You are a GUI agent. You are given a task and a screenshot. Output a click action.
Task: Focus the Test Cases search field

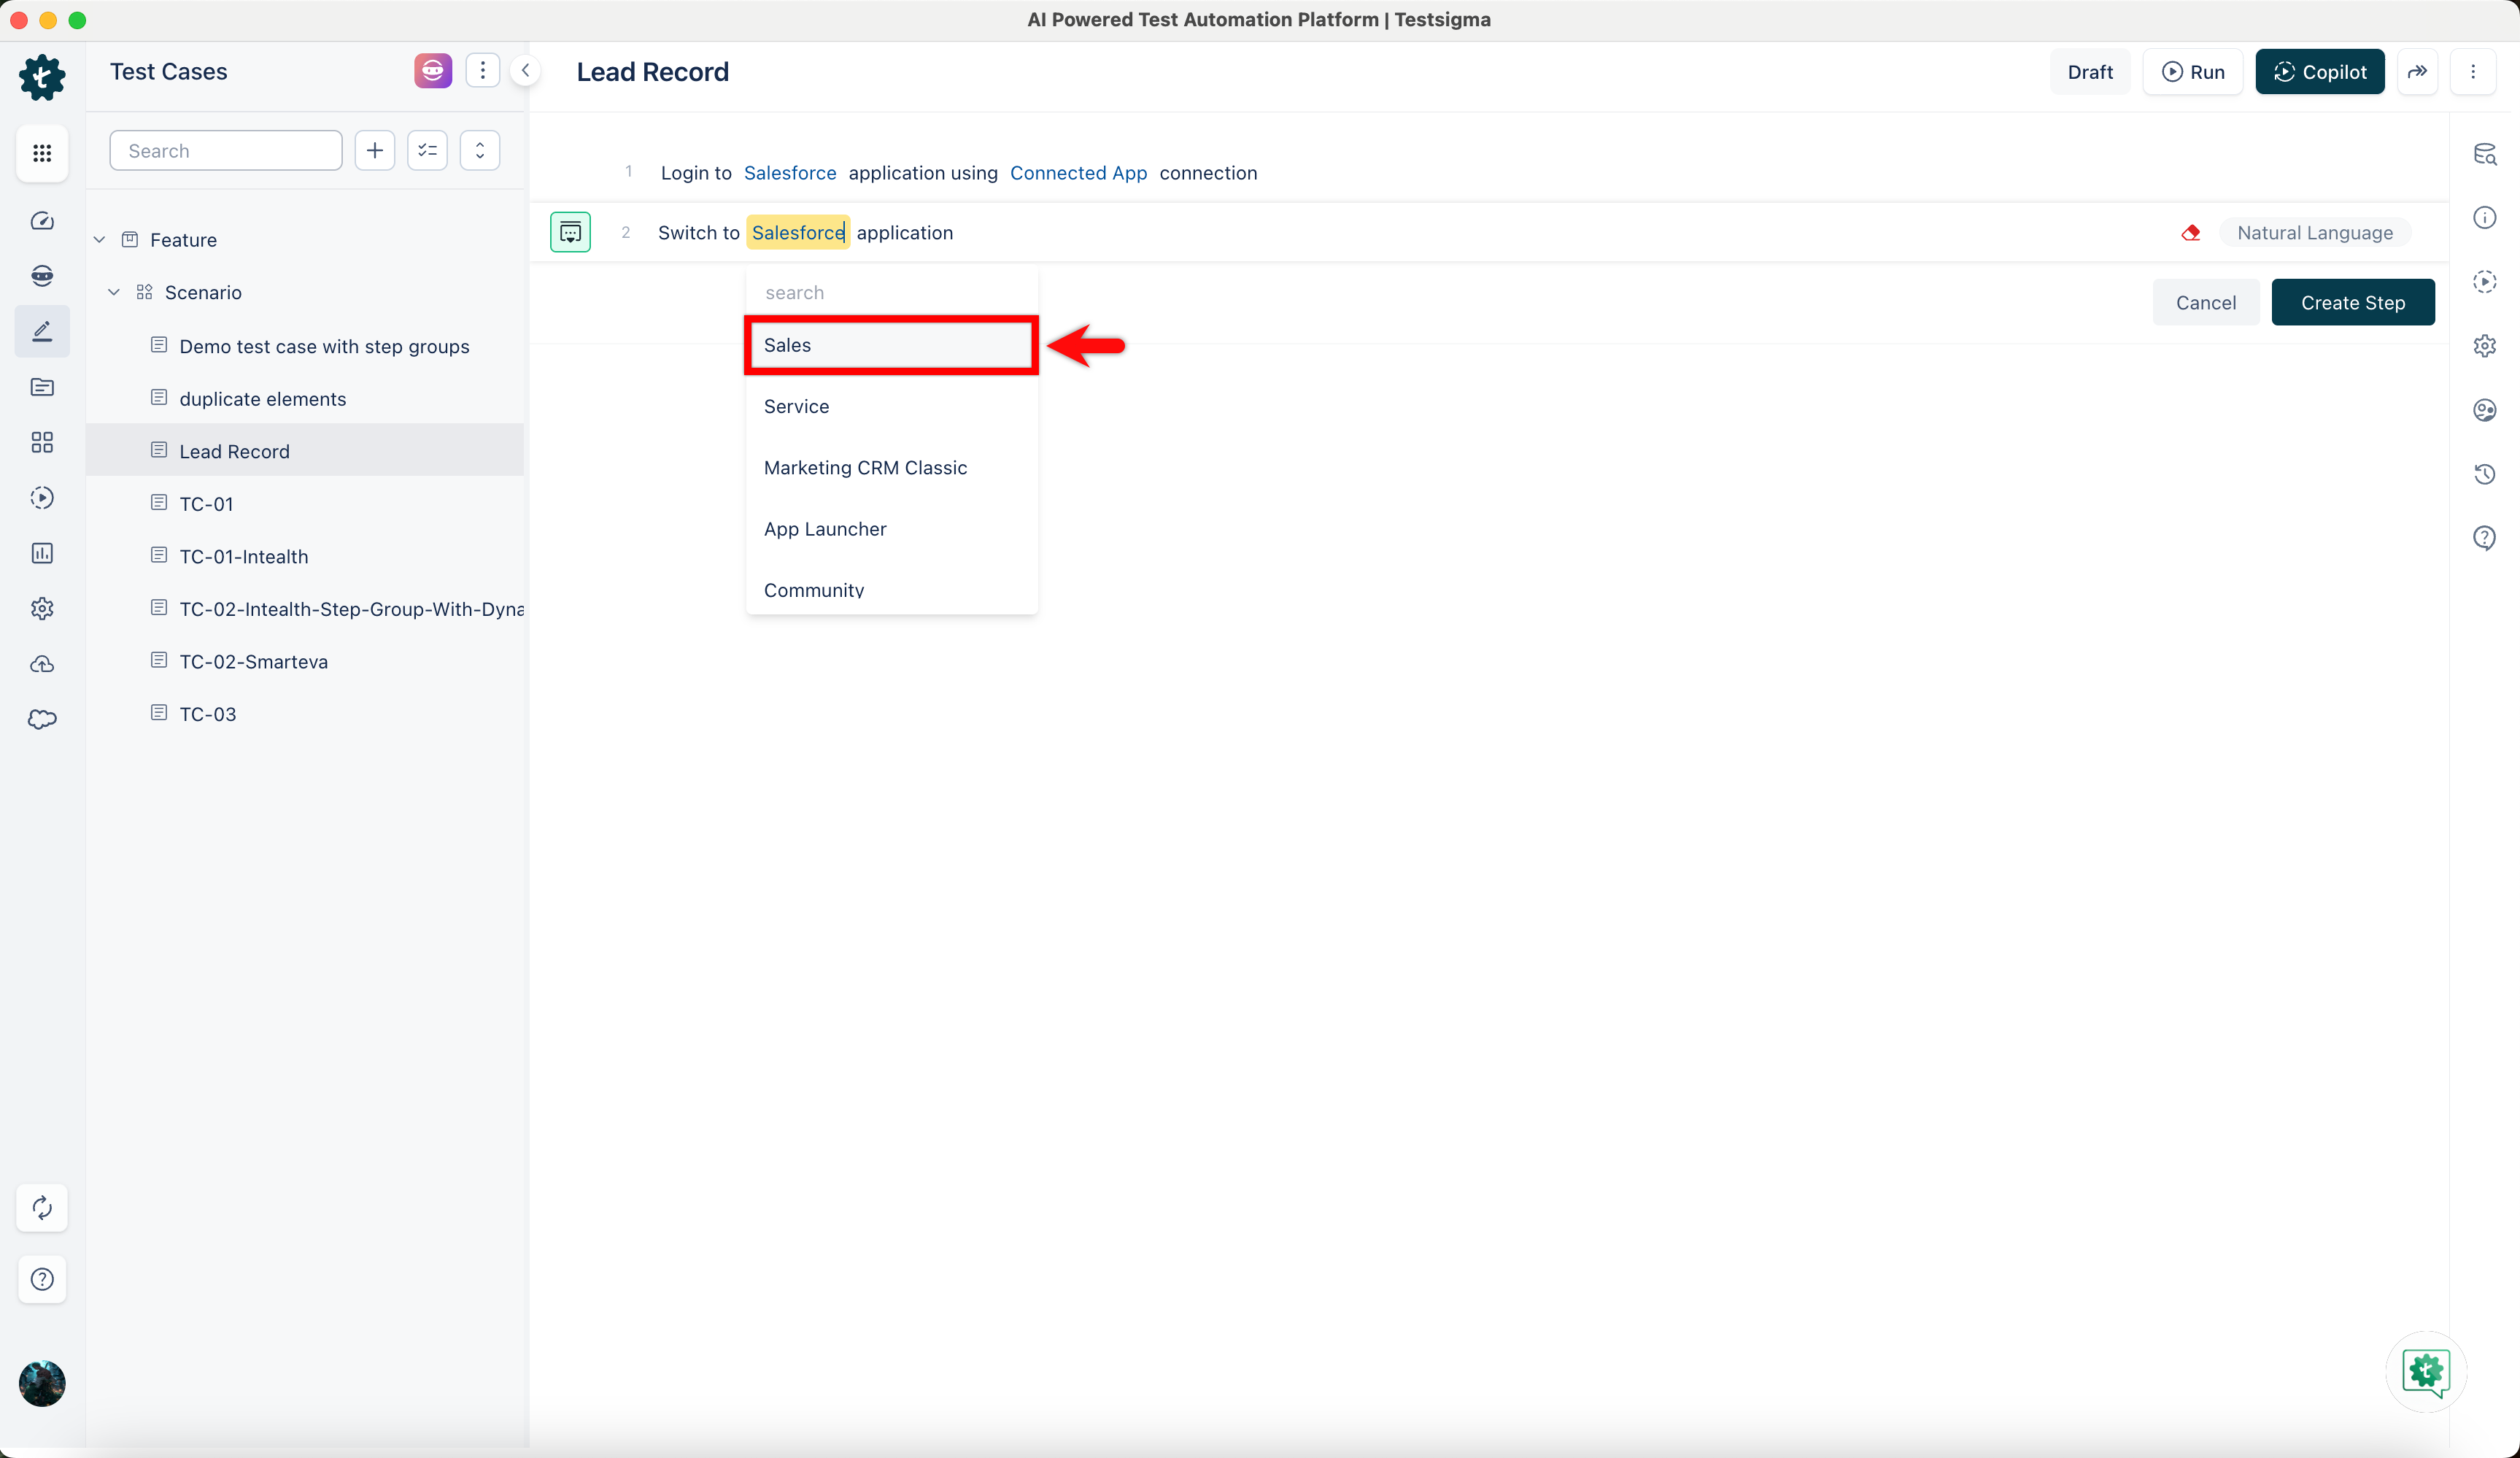226,151
